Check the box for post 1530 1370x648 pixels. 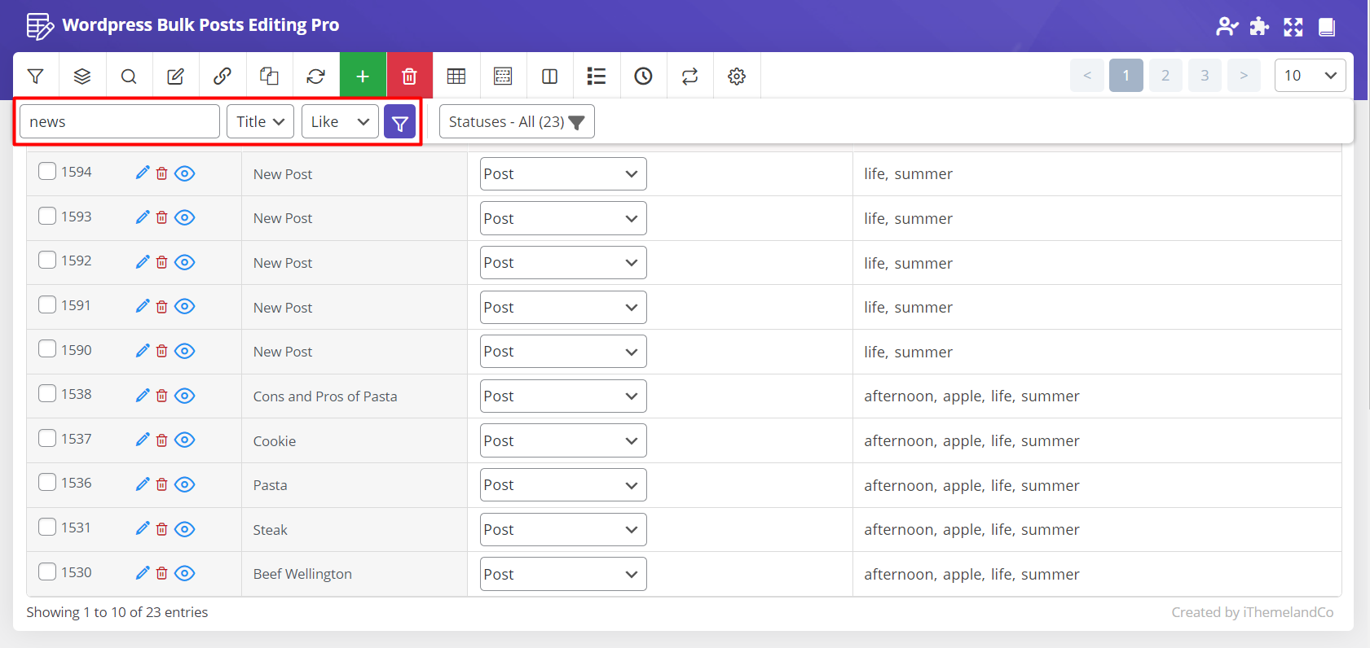tap(47, 571)
